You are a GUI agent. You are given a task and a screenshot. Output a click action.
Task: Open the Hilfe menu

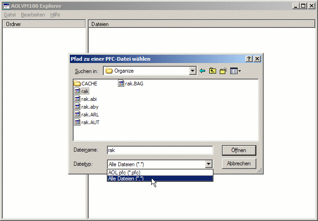[x=55, y=15]
